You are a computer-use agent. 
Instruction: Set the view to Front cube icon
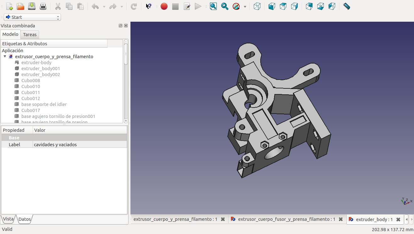click(x=272, y=6)
